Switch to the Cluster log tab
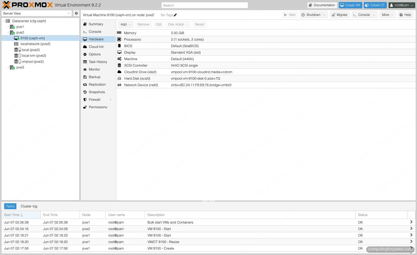Viewport: 417px width, 255px height. tap(29, 206)
